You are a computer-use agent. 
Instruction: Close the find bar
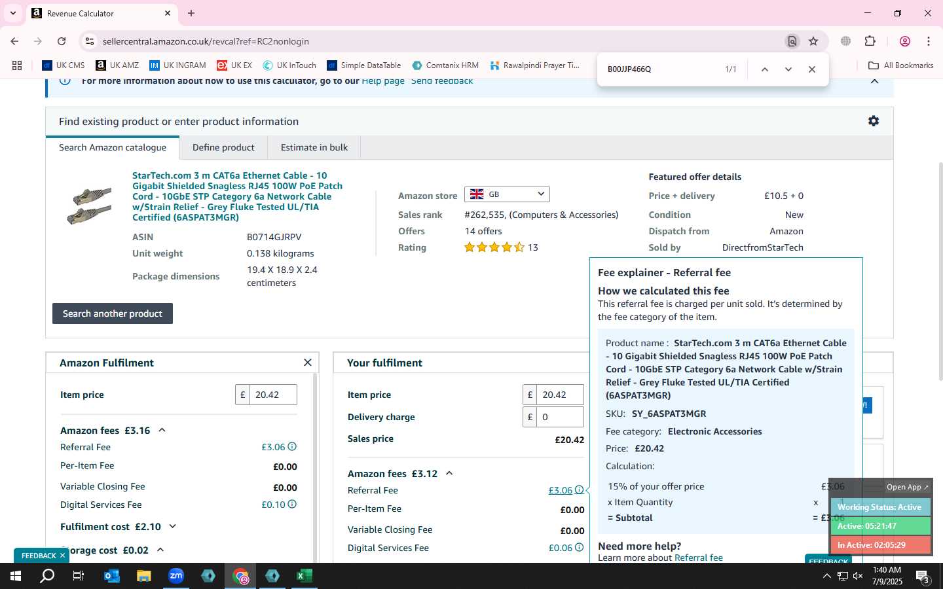pyautogui.click(x=812, y=69)
